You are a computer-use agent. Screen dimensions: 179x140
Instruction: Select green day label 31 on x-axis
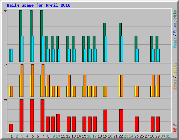coord(168,136)
